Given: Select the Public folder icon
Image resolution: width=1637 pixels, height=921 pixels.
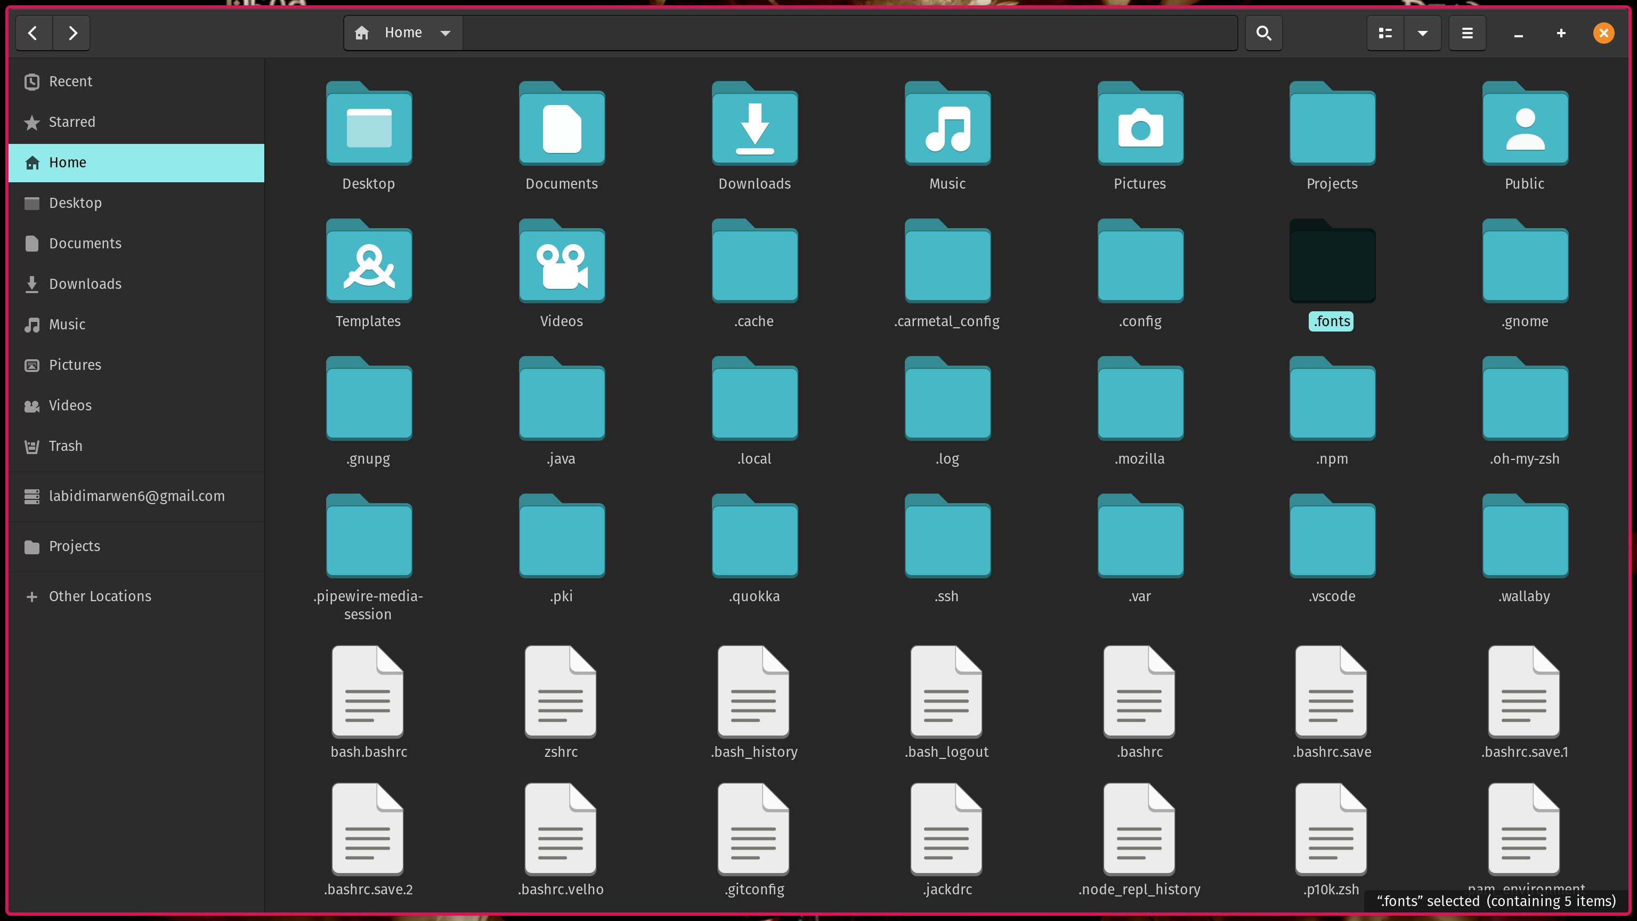Looking at the screenshot, I should point(1525,123).
